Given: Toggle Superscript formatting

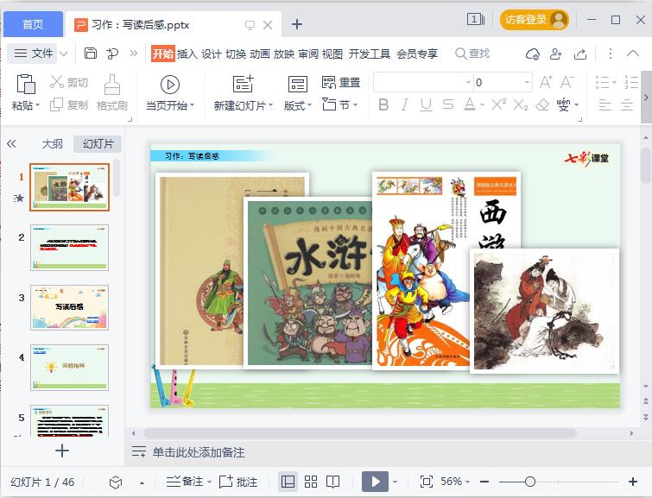Looking at the screenshot, I should click(x=498, y=104).
